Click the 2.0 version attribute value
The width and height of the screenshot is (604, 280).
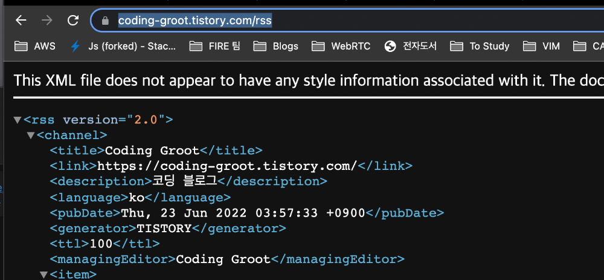click(x=146, y=120)
